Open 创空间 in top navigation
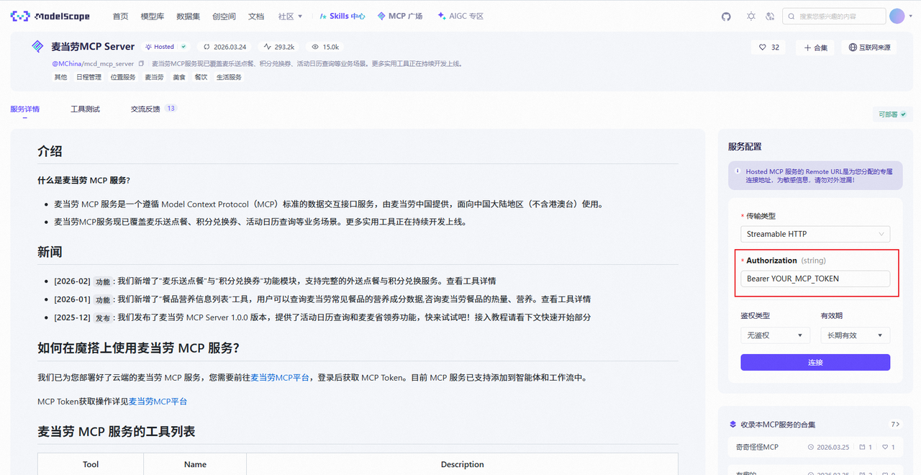This screenshot has width=921, height=475. [x=224, y=16]
